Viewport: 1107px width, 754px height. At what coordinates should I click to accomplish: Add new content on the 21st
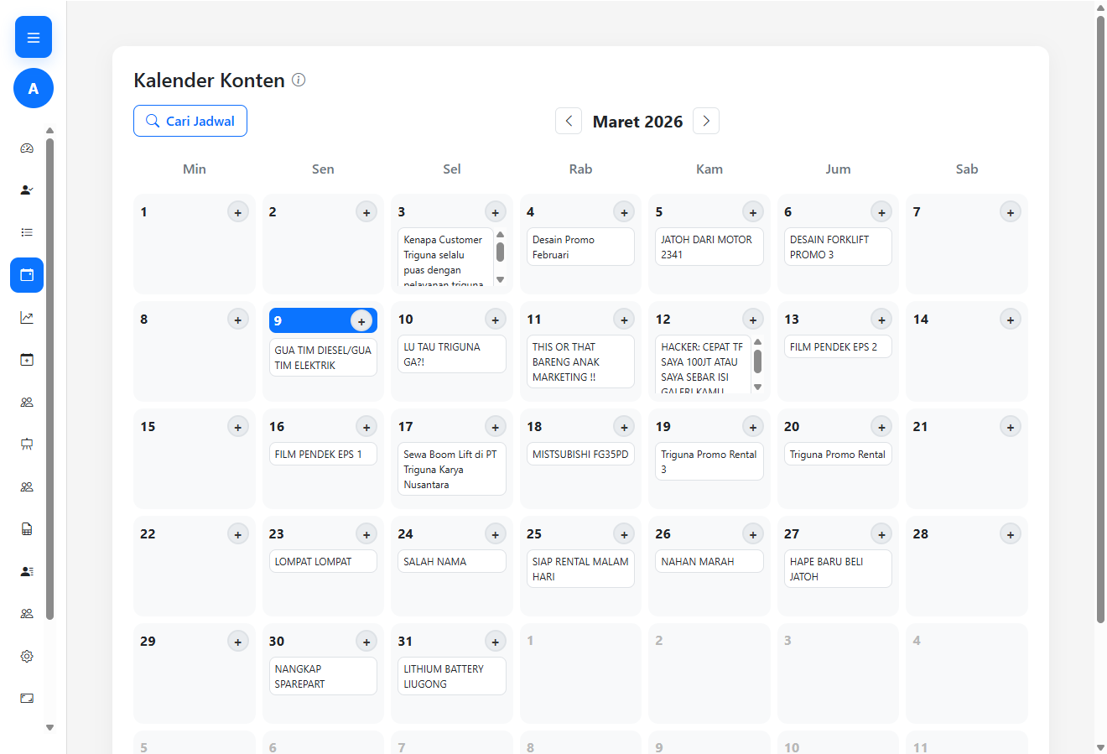[x=1010, y=427]
